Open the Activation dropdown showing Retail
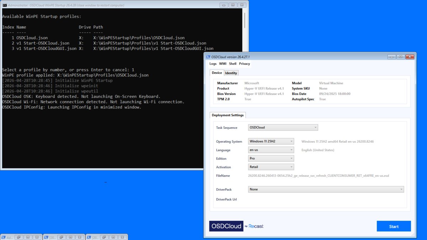This screenshot has width=427, height=240. pos(271,167)
